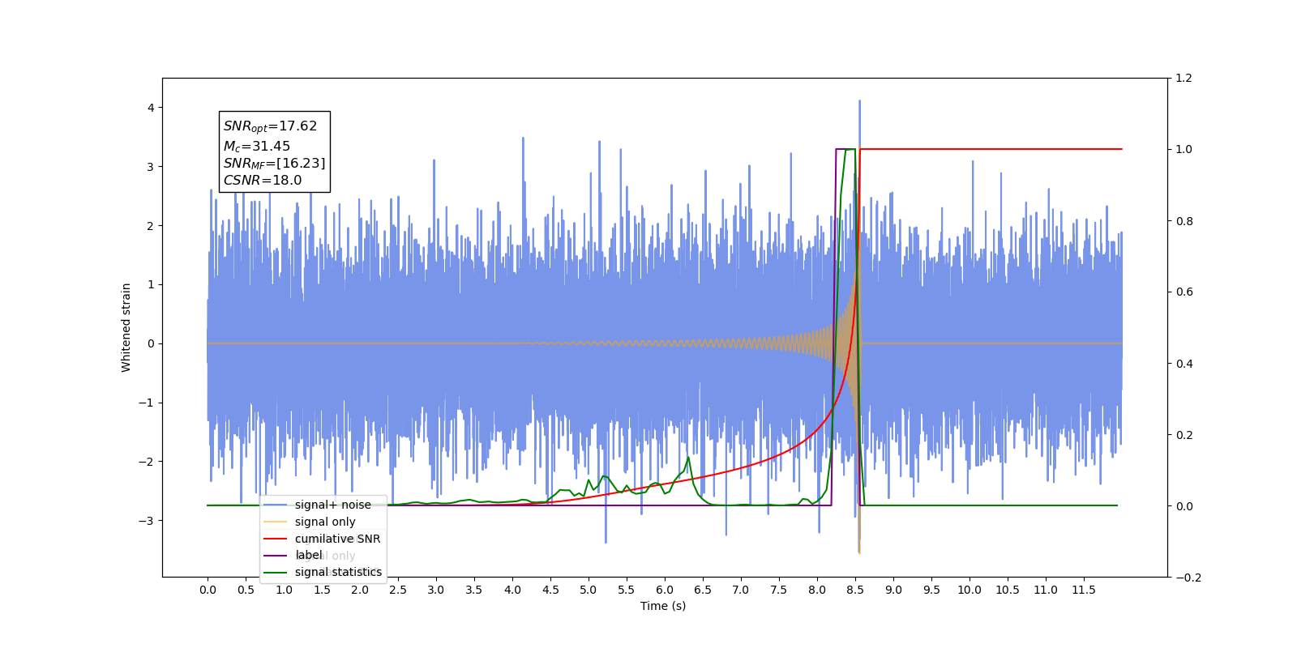Click the 3.0 tick on the time axis

pos(436,590)
